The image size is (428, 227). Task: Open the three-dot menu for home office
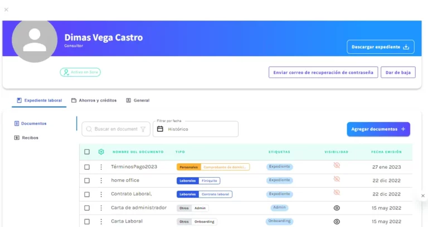pyautogui.click(x=101, y=180)
